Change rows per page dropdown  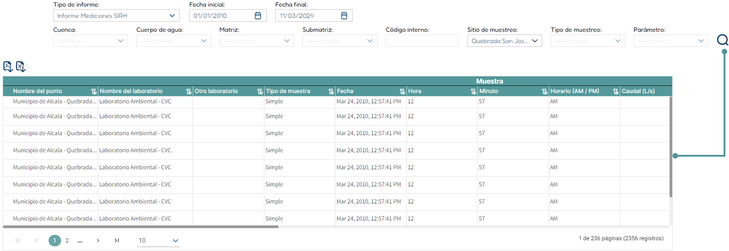[x=158, y=241]
